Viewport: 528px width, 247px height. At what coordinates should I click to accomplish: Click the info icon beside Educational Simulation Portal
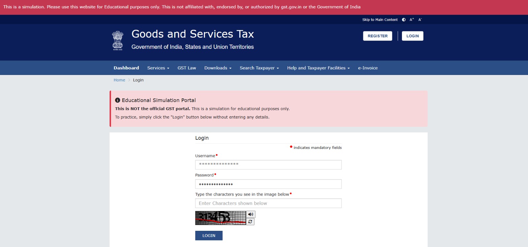[x=117, y=100]
